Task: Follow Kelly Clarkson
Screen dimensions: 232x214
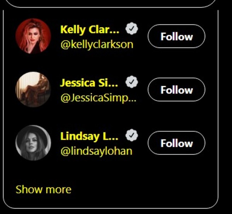Action: (176, 36)
